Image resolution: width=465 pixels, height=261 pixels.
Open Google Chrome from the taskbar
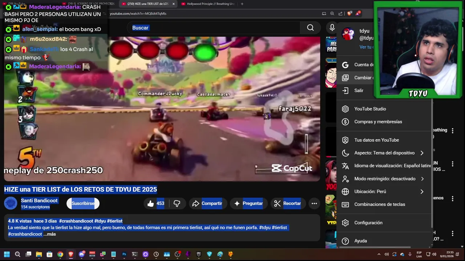(x=60, y=254)
